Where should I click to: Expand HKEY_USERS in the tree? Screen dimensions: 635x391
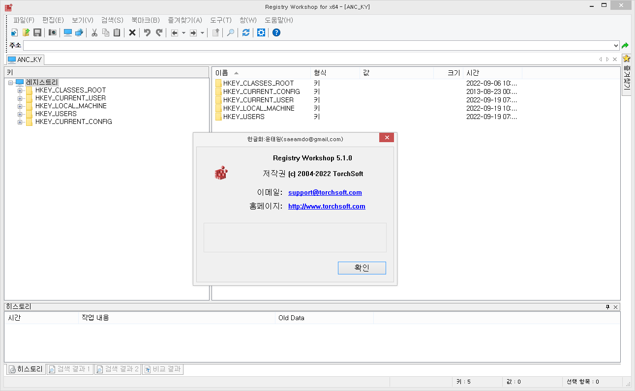point(20,114)
